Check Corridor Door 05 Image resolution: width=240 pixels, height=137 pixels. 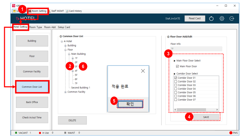(x=176, y=93)
